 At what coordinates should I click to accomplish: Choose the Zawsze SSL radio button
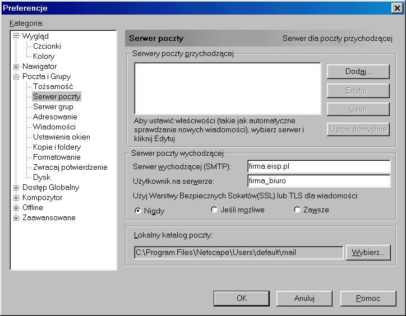click(x=297, y=210)
